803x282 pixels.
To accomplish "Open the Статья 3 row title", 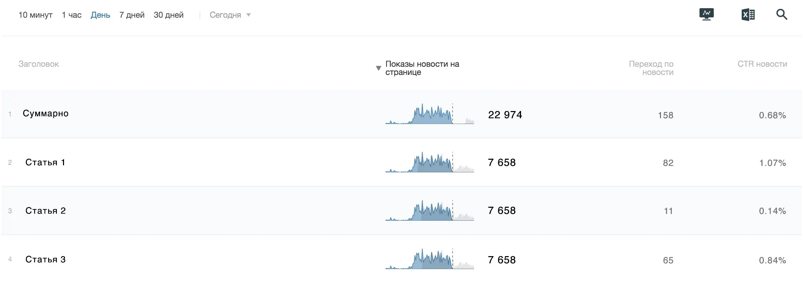I will click(x=46, y=260).
